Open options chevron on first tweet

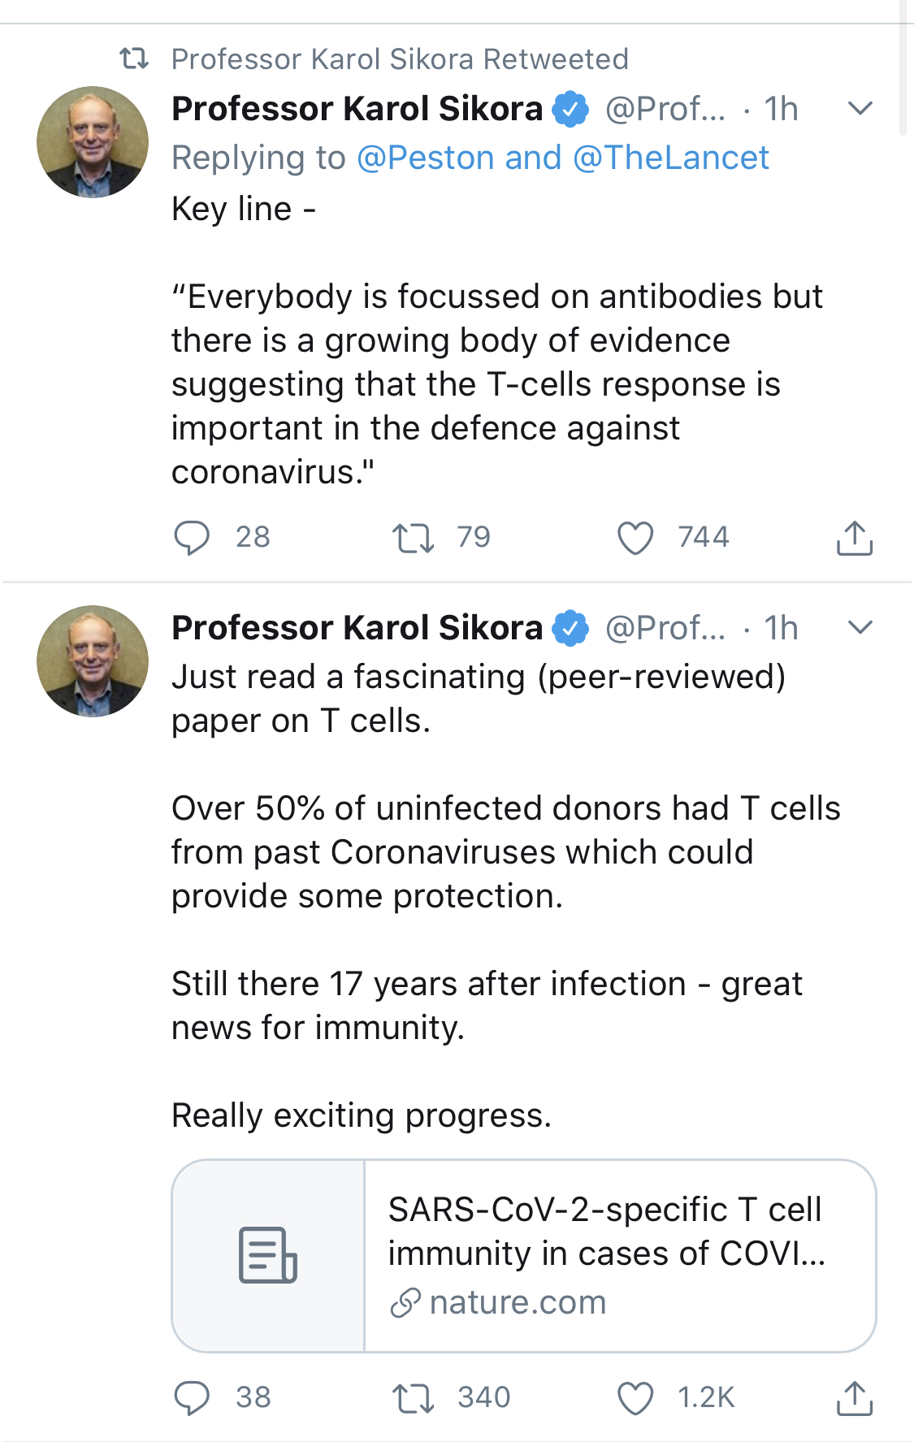click(860, 108)
